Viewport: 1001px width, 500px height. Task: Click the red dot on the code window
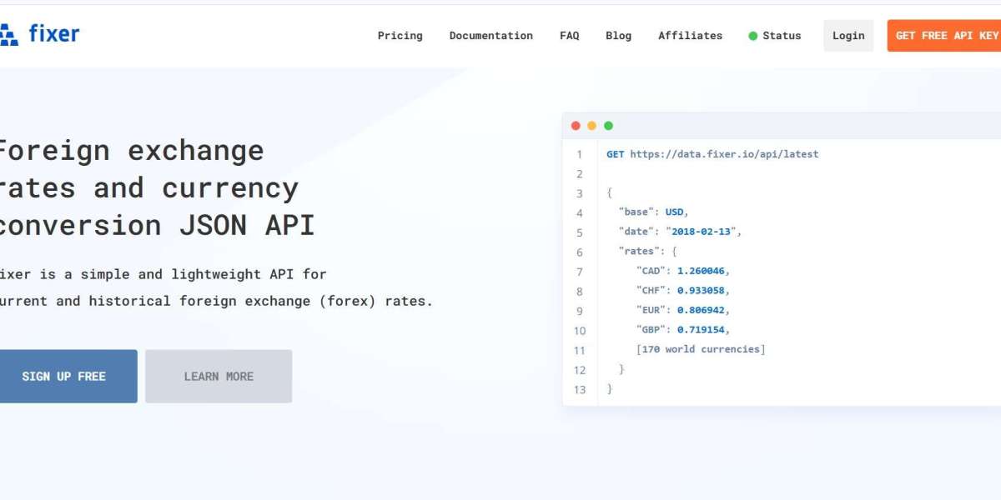[576, 125]
